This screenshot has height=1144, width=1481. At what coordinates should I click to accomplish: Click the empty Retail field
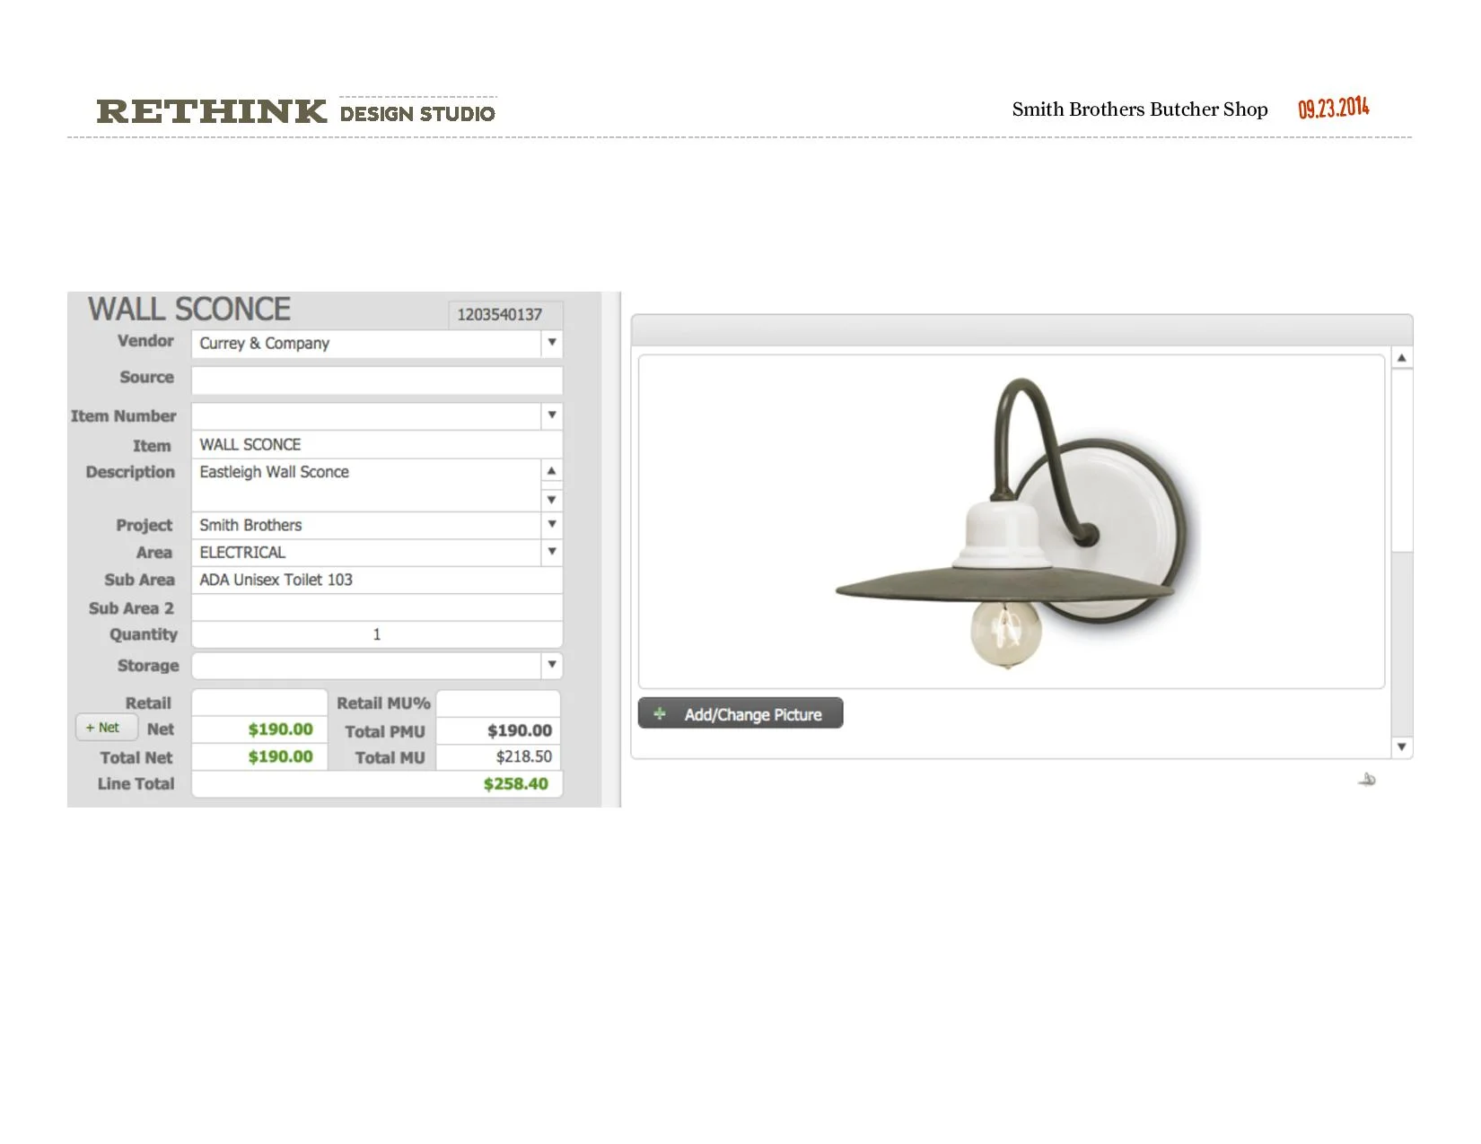coord(259,703)
